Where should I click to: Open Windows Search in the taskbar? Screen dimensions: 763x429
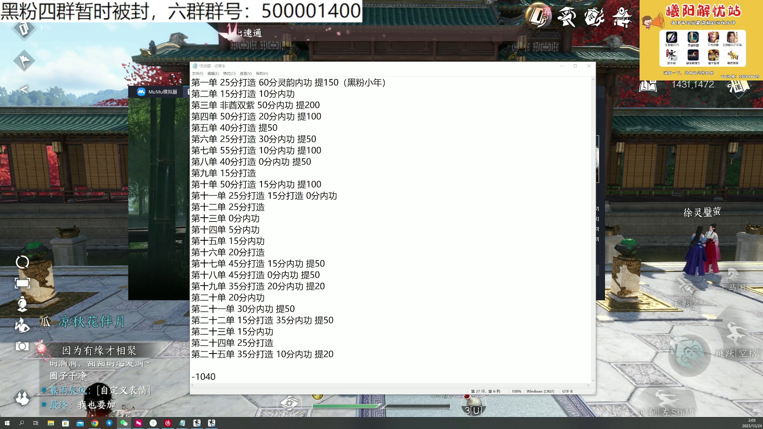pos(22,422)
